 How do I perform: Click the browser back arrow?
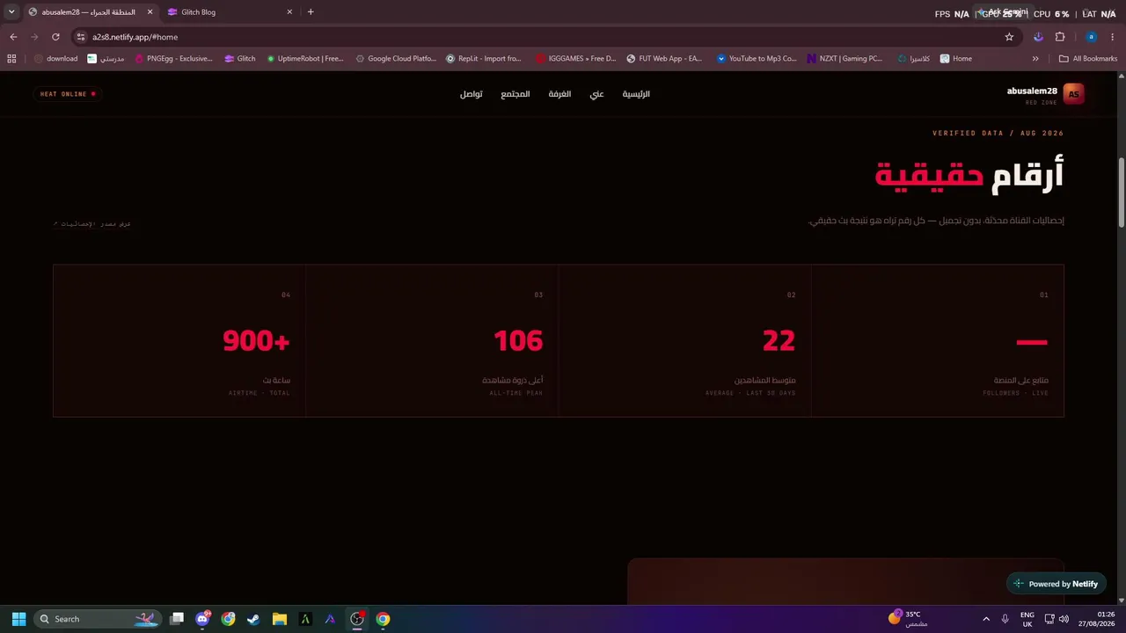click(x=13, y=37)
